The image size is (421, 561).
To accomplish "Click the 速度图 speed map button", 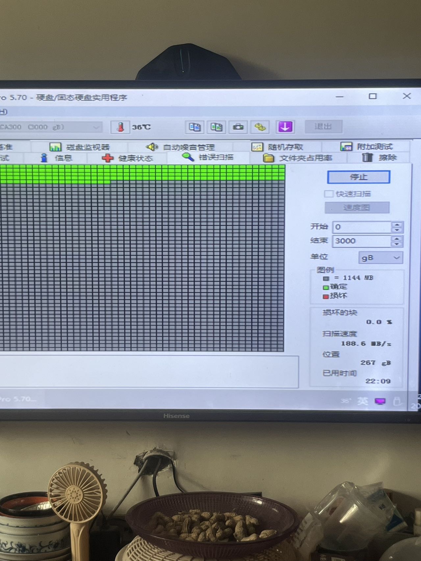I will coord(357,208).
